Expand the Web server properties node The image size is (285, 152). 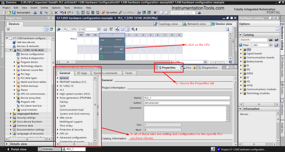pos(58,118)
